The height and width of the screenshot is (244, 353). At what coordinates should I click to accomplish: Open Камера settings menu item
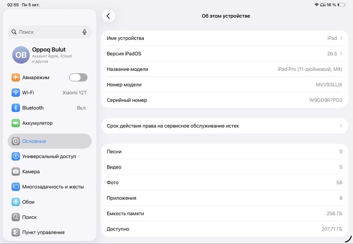(49, 172)
